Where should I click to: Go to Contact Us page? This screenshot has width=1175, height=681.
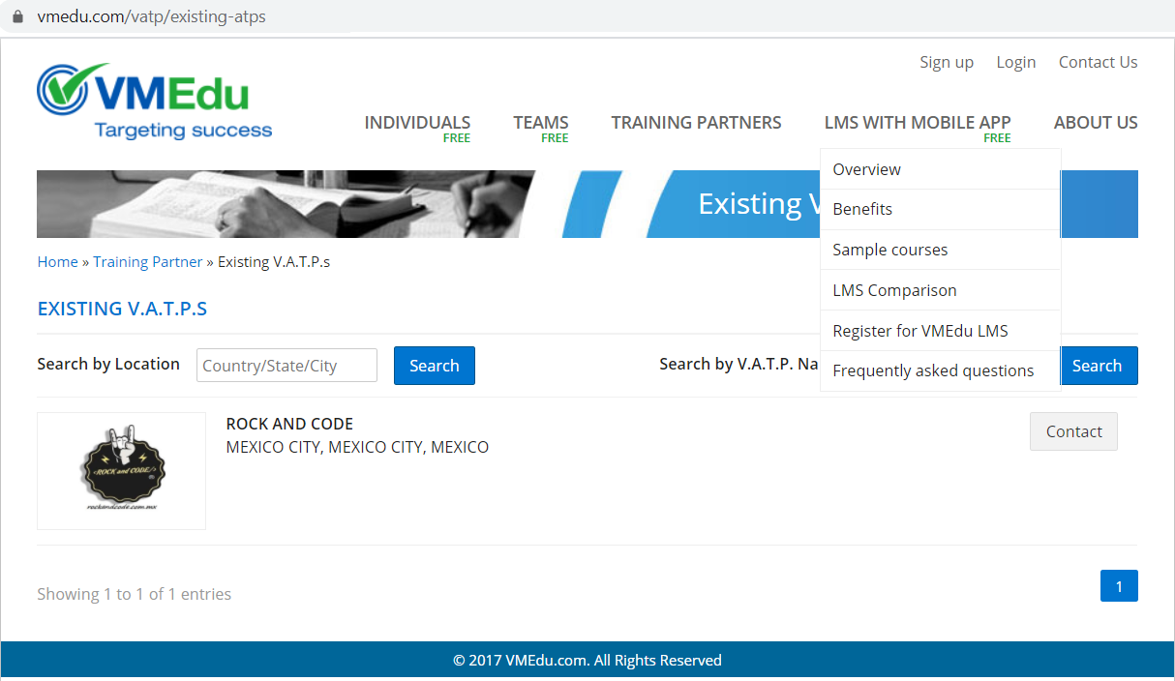(1098, 62)
